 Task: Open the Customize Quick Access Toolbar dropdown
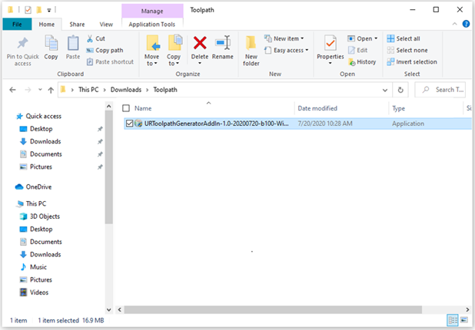[48, 10]
